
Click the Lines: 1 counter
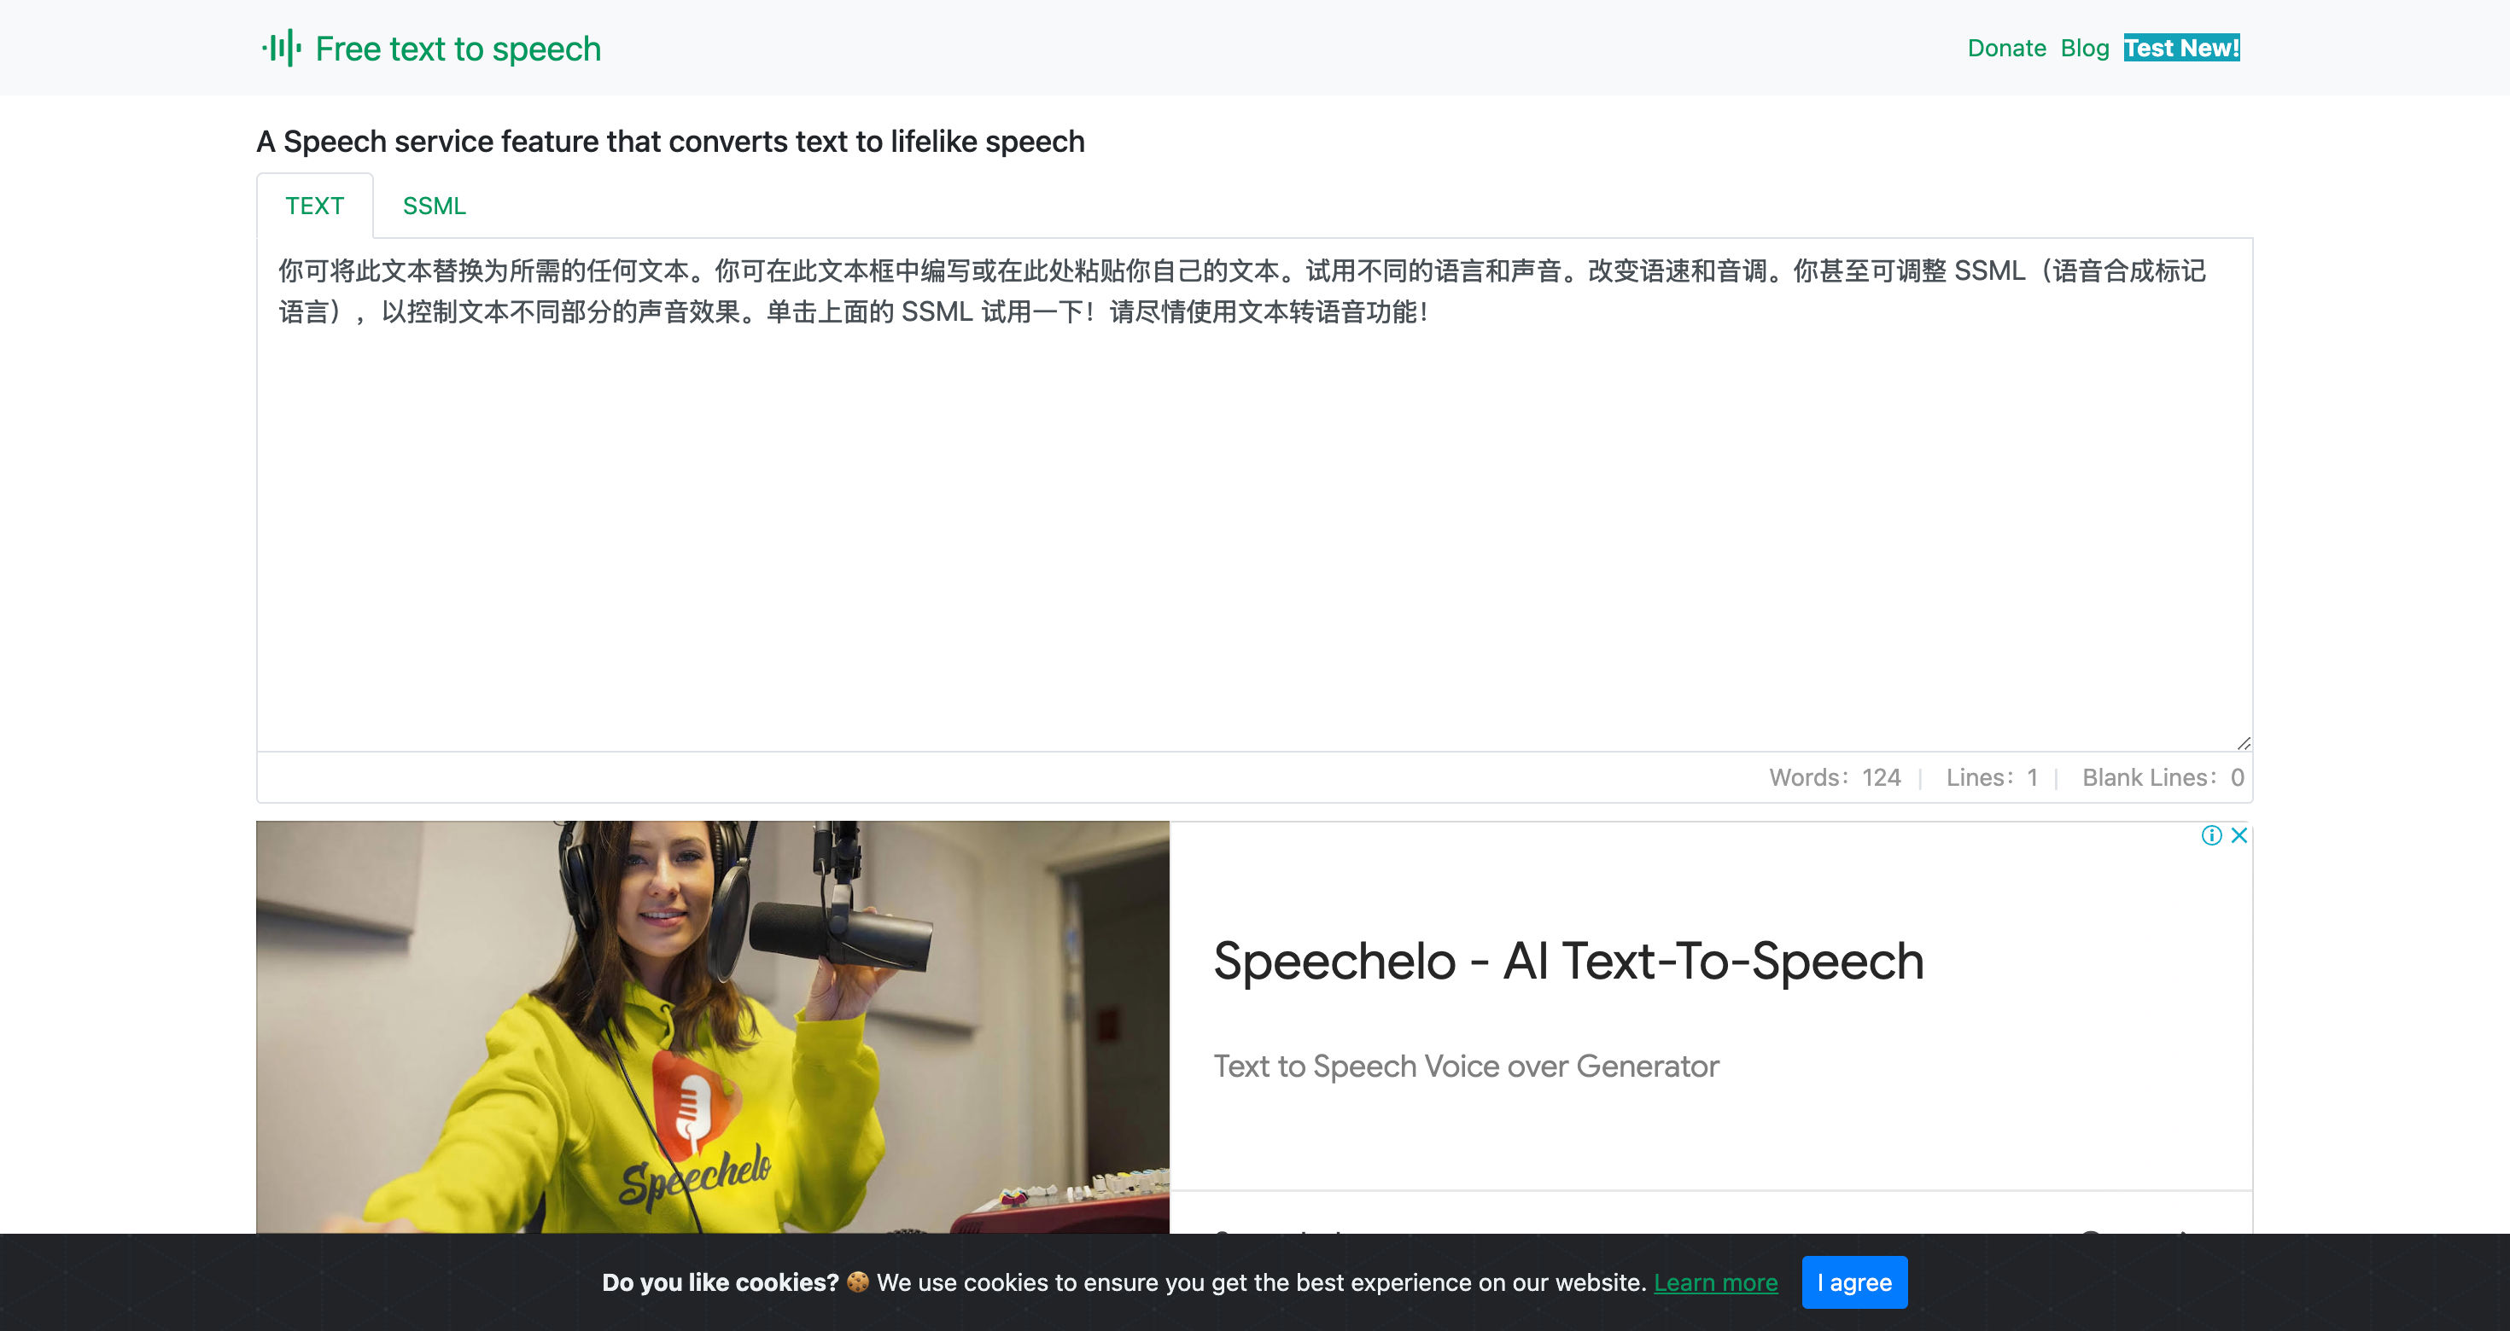coord(1992,777)
